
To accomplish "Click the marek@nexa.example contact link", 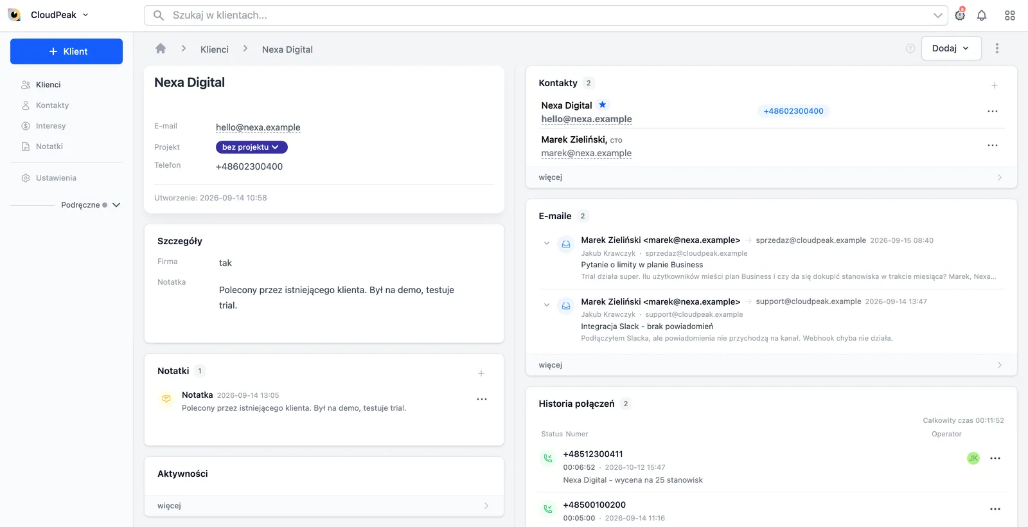I will point(587,153).
